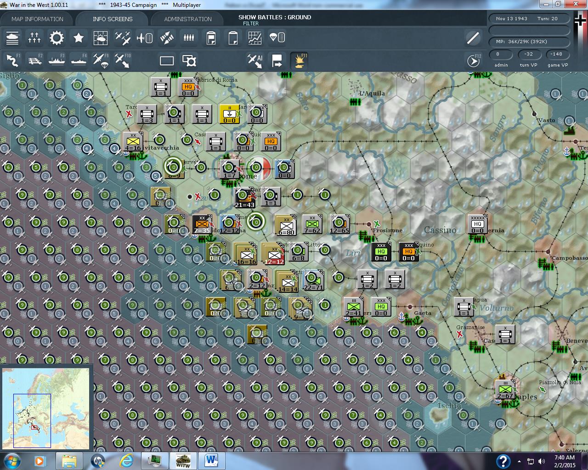Click the Nov 13 1943 date field
This screenshot has width=588, height=470.
pos(529,19)
